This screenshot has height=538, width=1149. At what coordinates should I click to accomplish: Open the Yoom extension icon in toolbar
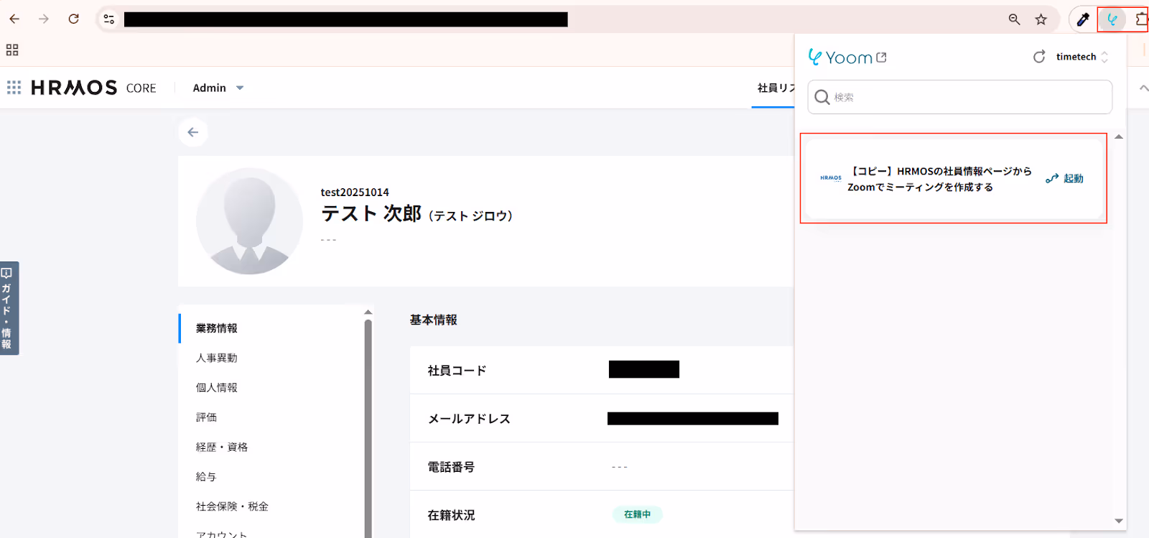(x=1112, y=19)
